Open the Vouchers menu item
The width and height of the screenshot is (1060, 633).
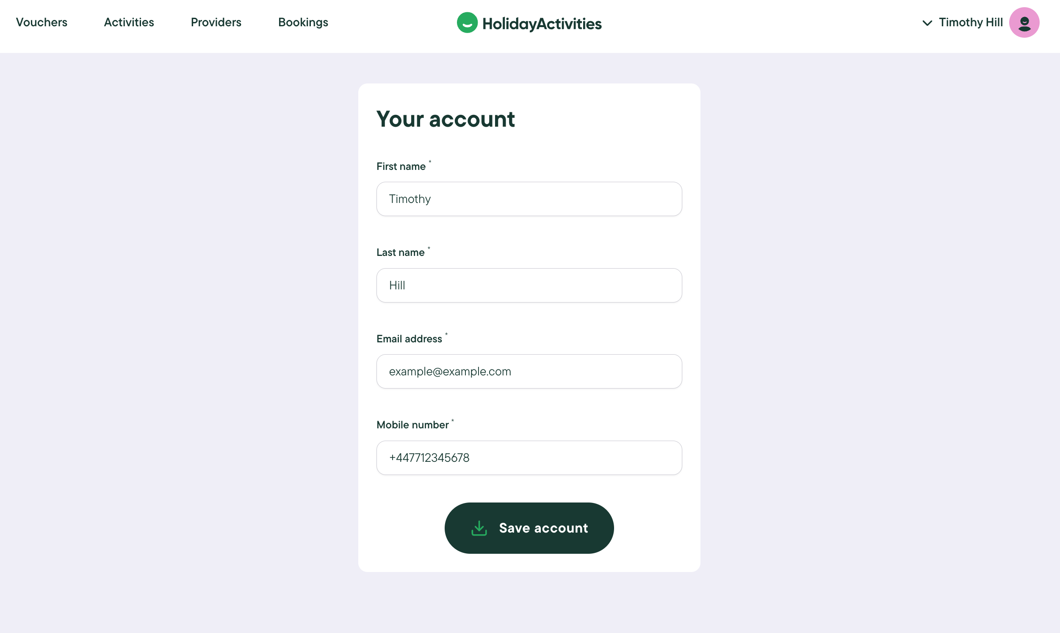point(42,22)
